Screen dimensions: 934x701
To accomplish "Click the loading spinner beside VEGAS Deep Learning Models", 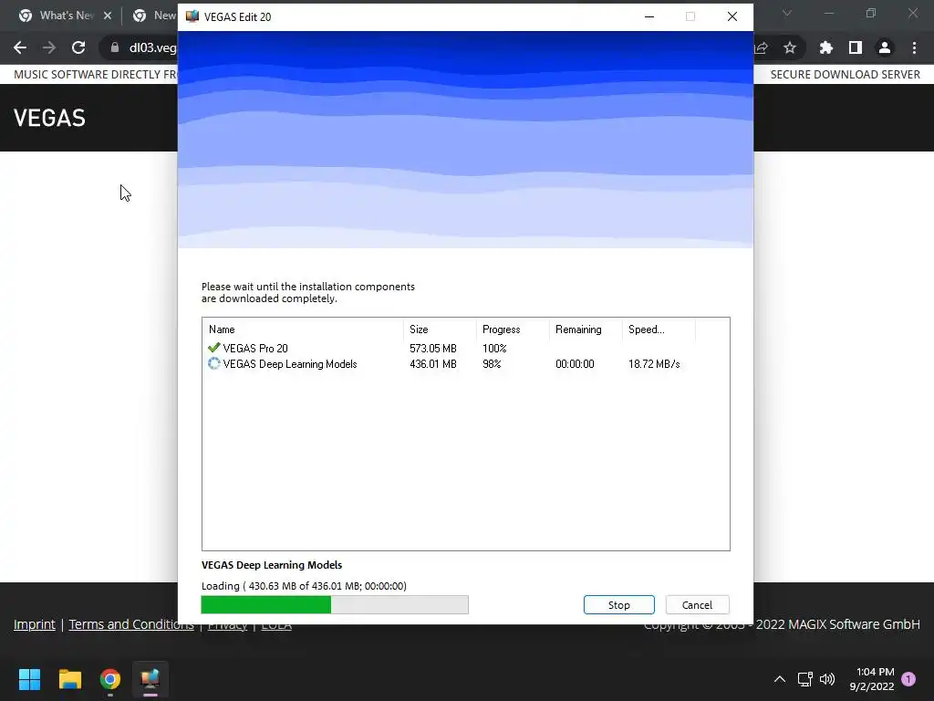I will pyautogui.click(x=213, y=363).
